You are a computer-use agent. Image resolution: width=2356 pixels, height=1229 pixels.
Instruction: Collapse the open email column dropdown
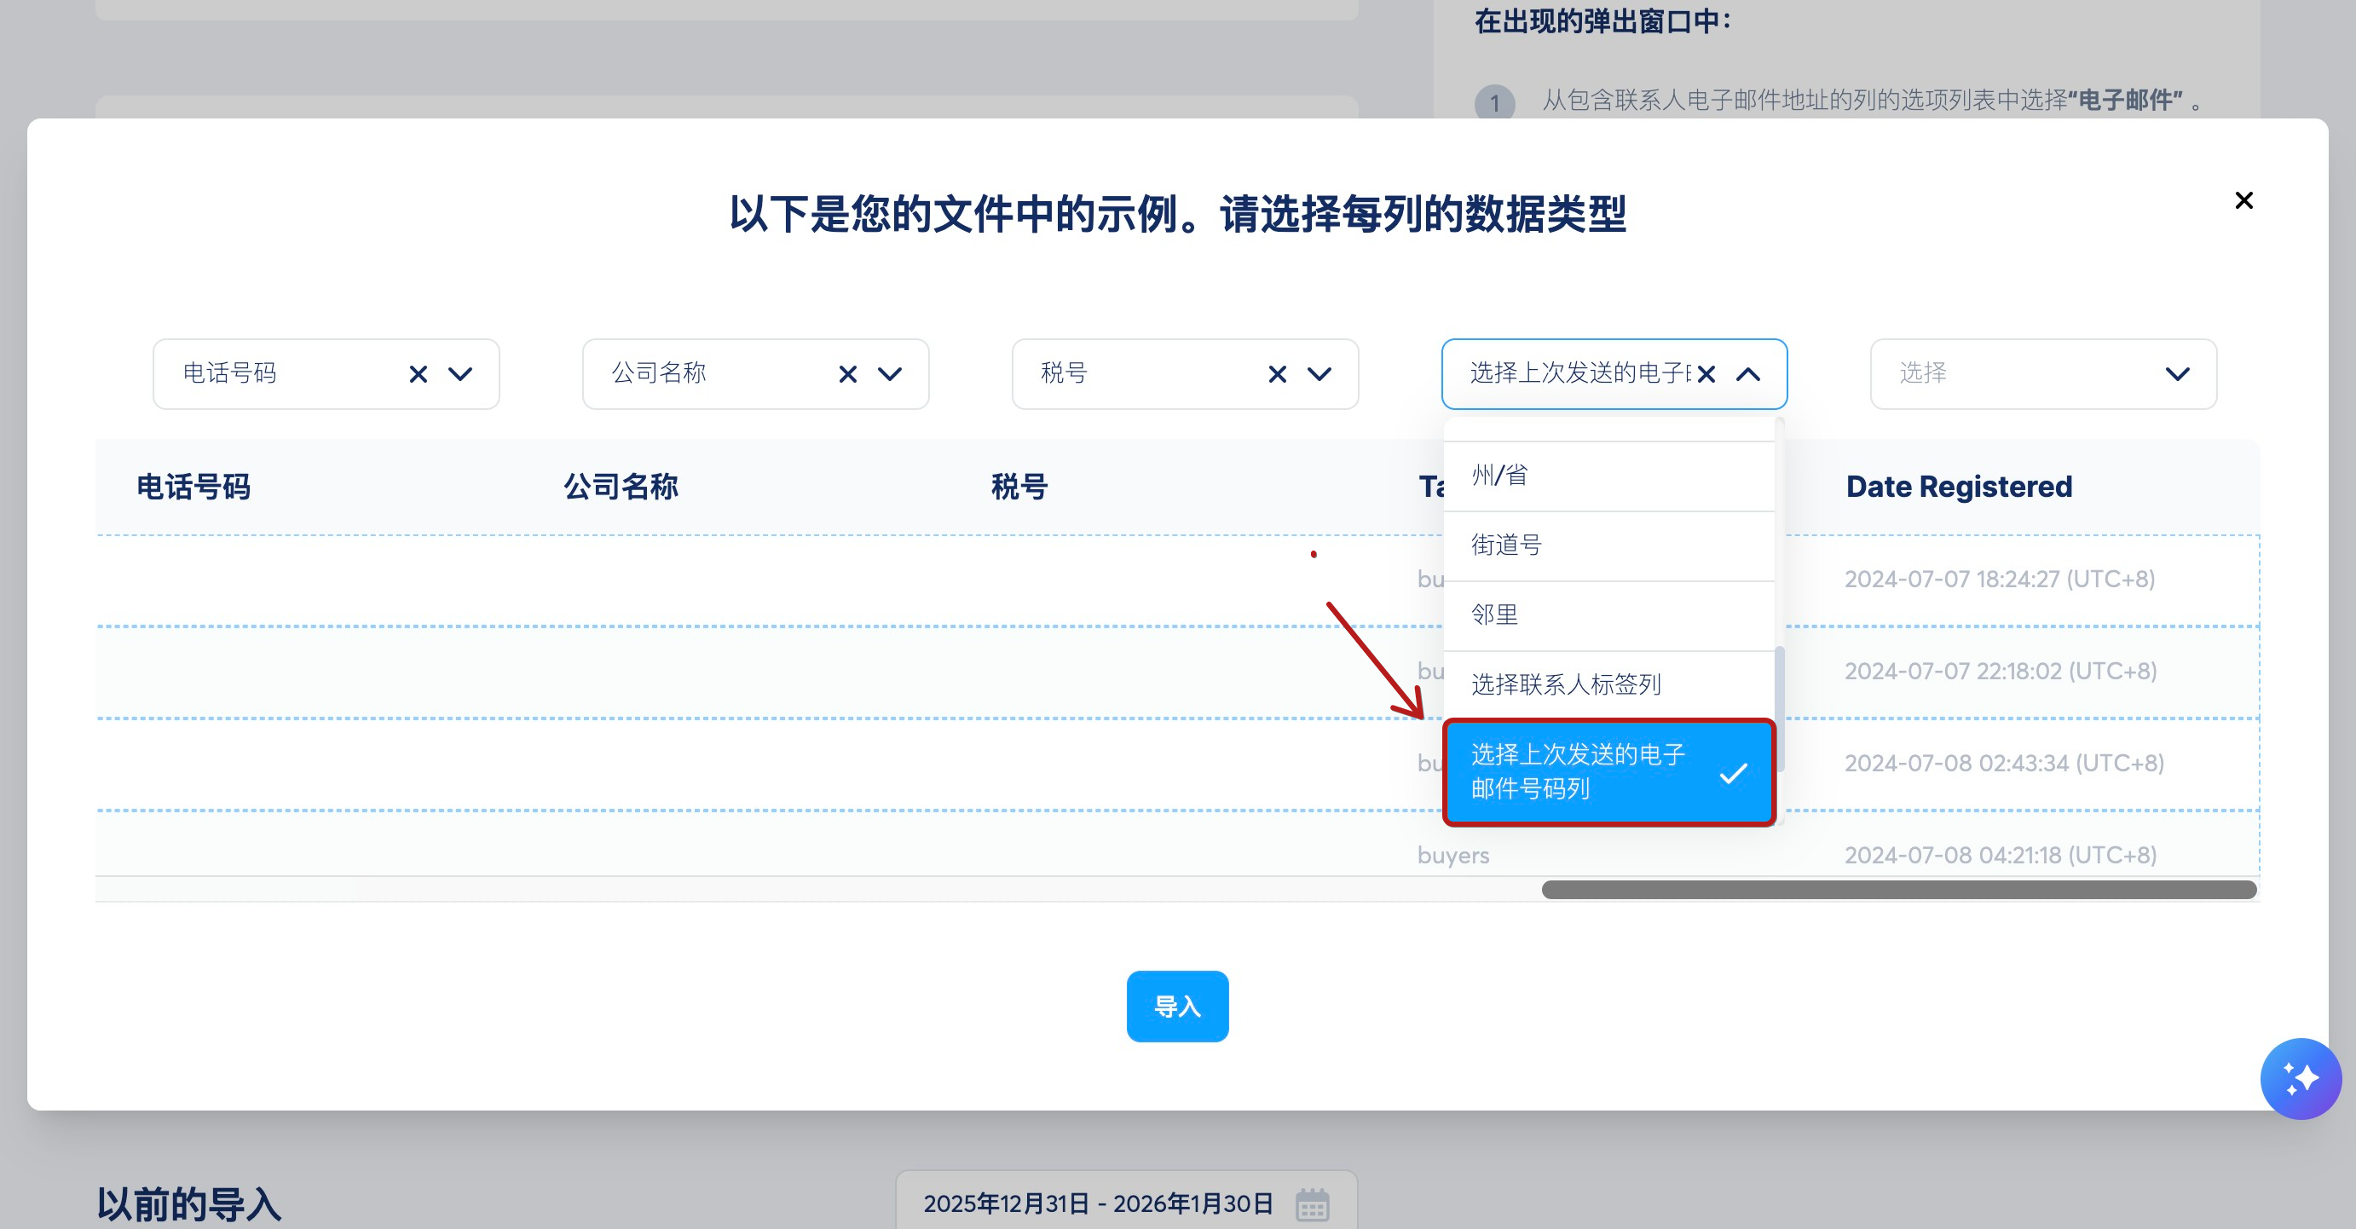point(1747,374)
